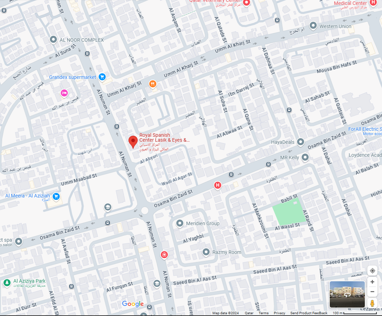382x316 pixels.
Task: Select the Wadi Al Agar St label
Action: click(177, 179)
